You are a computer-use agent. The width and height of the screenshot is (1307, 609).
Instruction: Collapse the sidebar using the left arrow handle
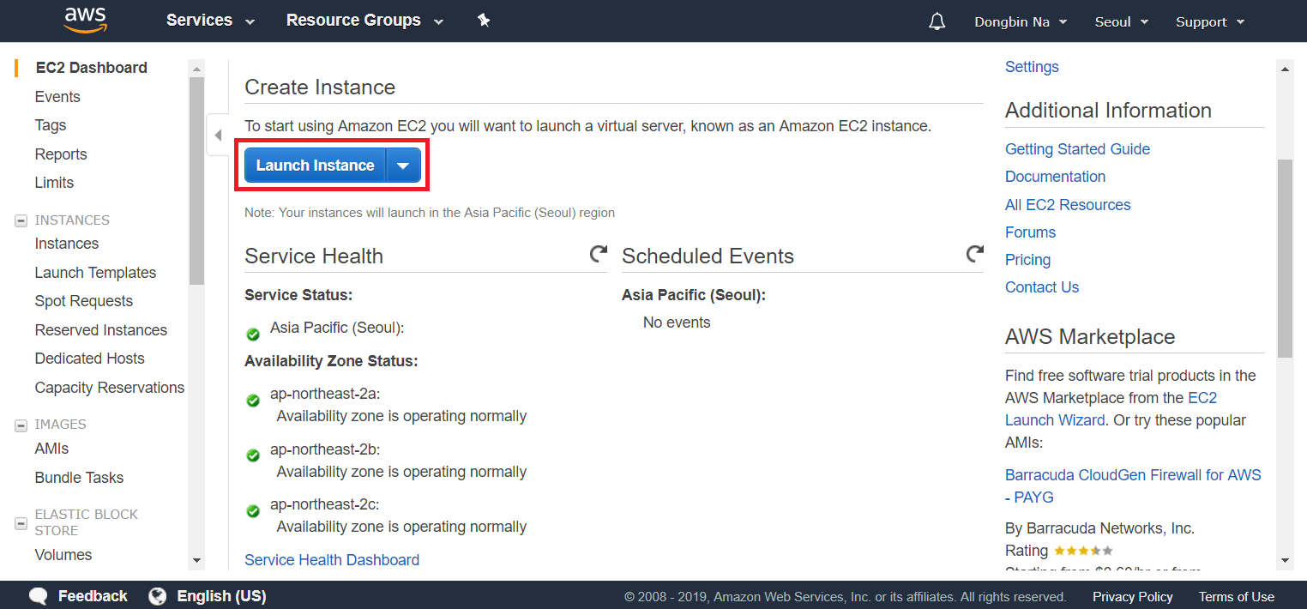point(218,135)
